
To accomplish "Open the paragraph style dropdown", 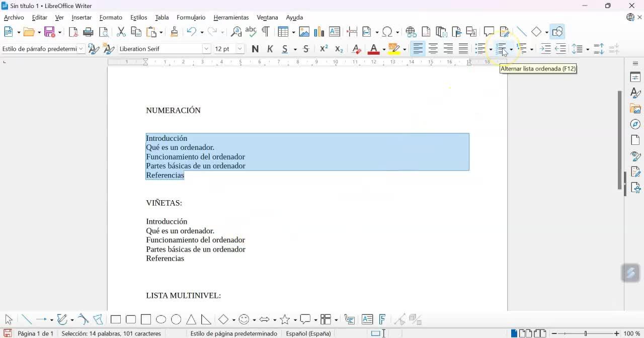I will coord(81,49).
